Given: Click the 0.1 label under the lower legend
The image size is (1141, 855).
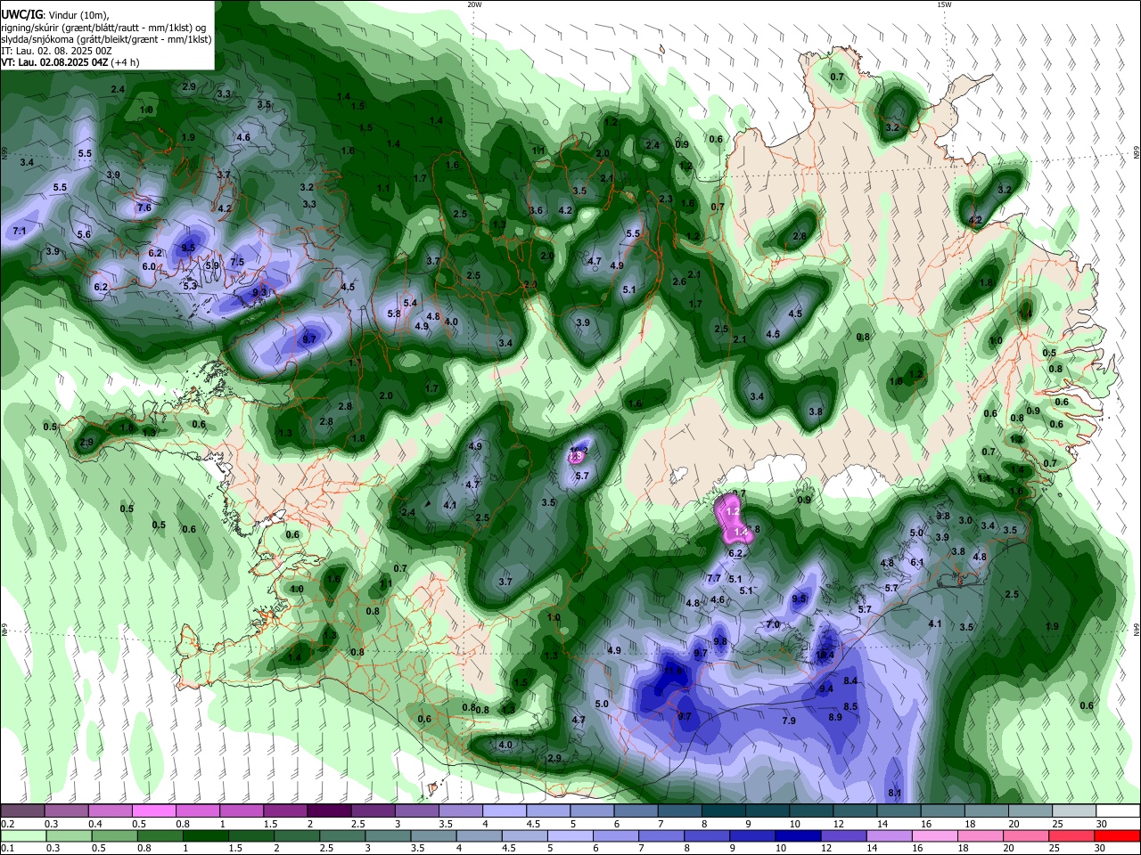Looking at the screenshot, I should [x=7, y=849].
